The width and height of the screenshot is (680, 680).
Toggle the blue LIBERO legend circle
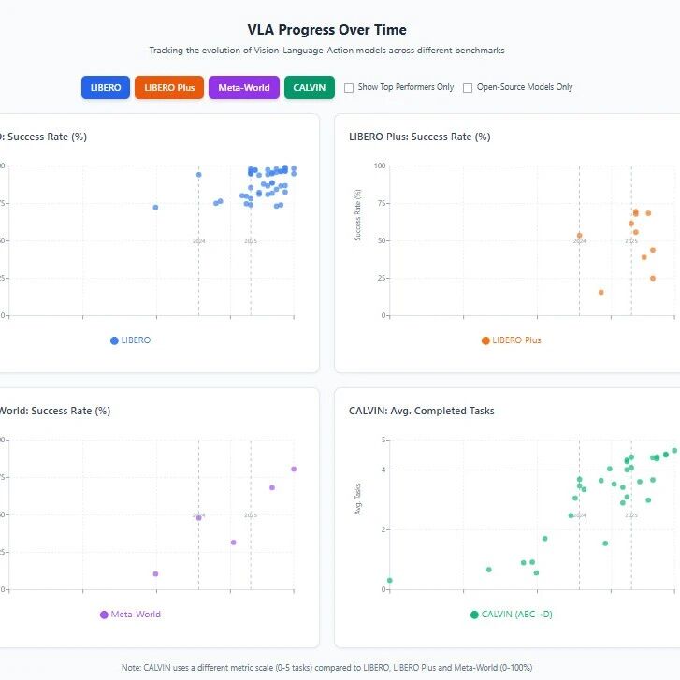click(114, 340)
